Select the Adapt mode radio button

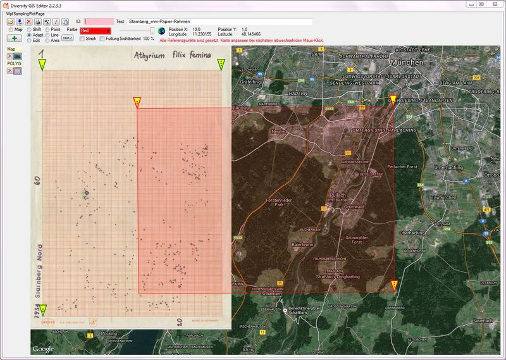[29, 35]
